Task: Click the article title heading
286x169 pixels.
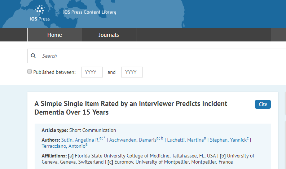Action: 131,108
